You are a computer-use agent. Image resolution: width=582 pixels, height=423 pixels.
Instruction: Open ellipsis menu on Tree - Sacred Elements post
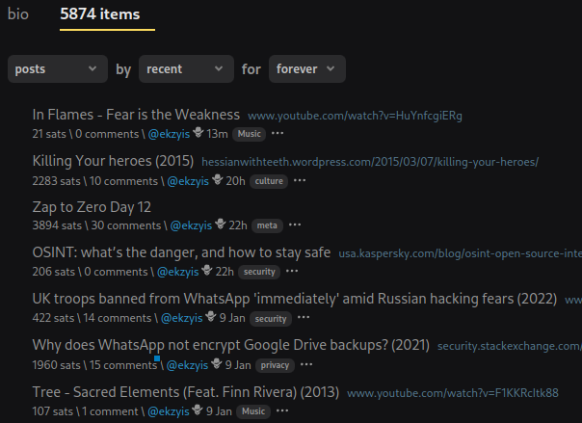pyautogui.click(x=279, y=411)
